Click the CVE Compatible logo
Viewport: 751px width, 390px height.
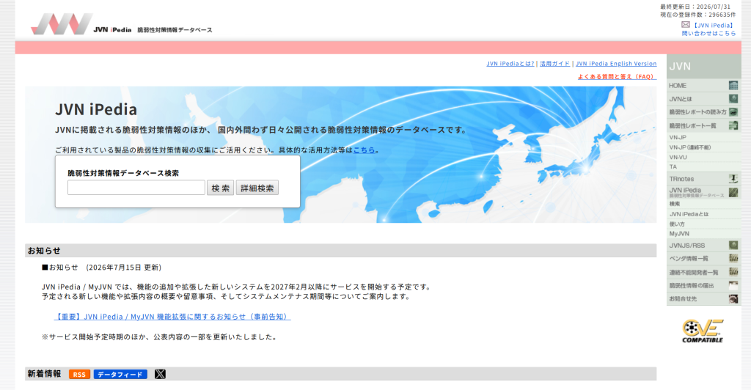click(x=703, y=331)
